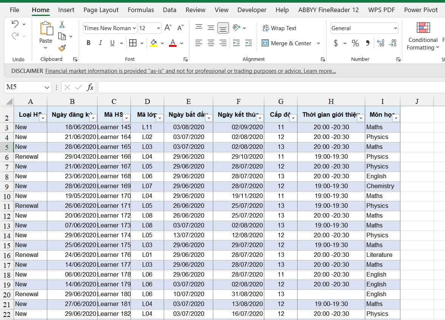Switch to the Page Layout tab
This screenshot has height=320, width=445.
(x=101, y=10)
